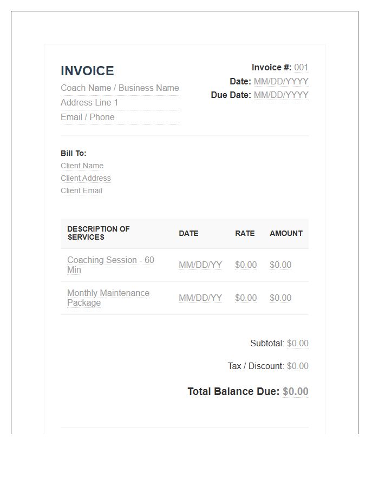Click the Tax / Discount: label
The image size is (379, 487).
pyautogui.click(x=256, y=366)
